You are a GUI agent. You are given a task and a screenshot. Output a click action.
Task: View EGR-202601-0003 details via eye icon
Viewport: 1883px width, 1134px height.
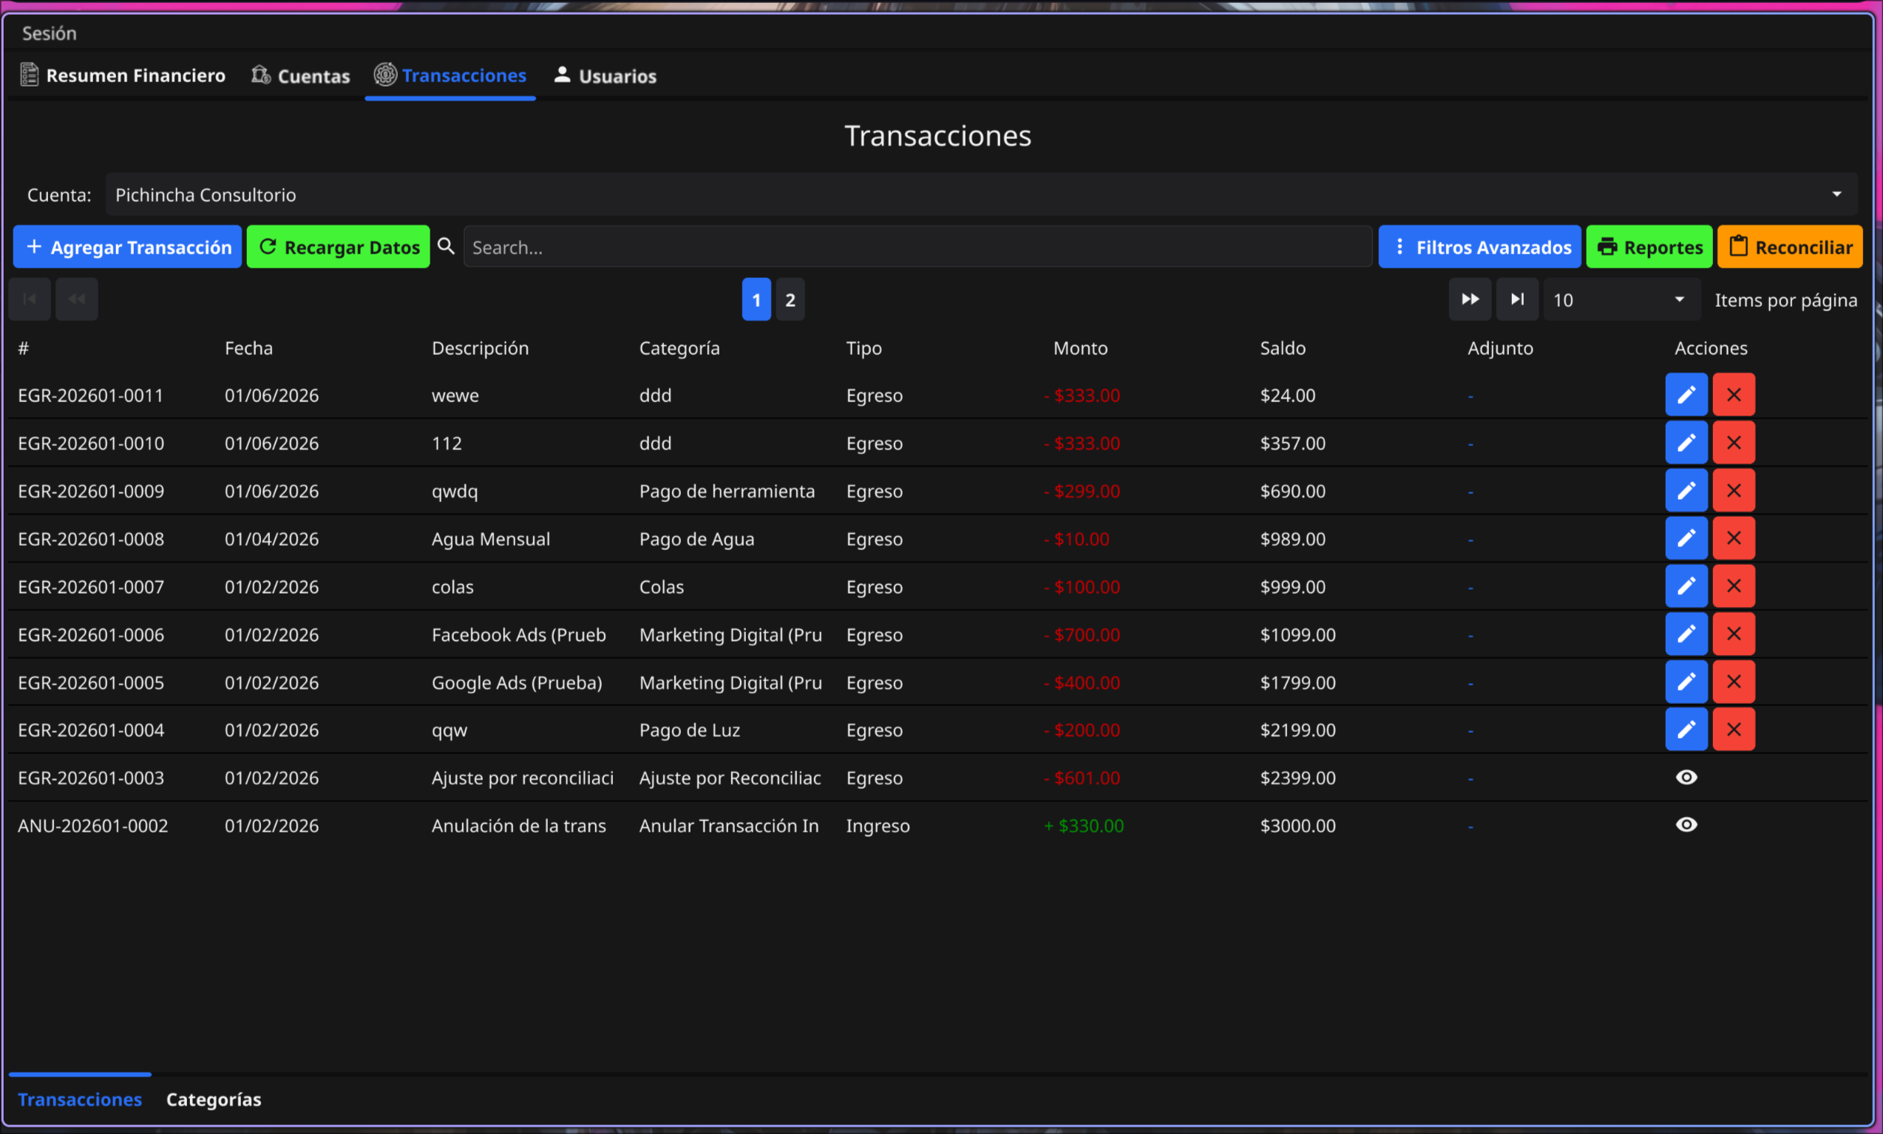1686,777
